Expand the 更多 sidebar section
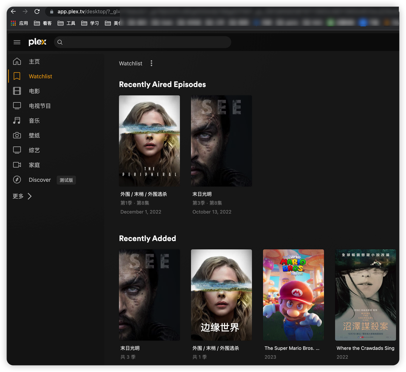This screenshot has height=372, width=406. coord(22,196)
